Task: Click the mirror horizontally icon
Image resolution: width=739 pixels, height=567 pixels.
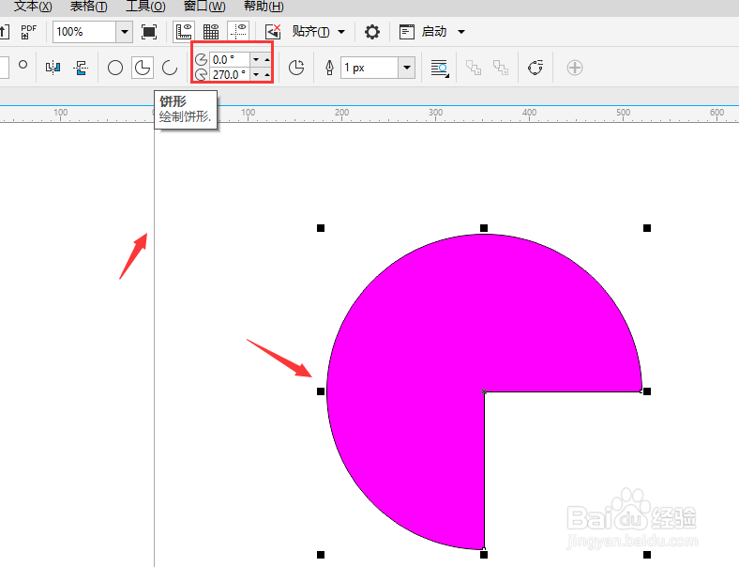Action: tap(53, 68)
